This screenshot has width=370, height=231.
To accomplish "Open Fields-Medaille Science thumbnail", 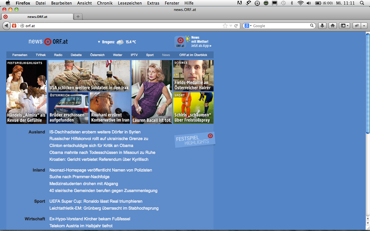I will [193, 76].
